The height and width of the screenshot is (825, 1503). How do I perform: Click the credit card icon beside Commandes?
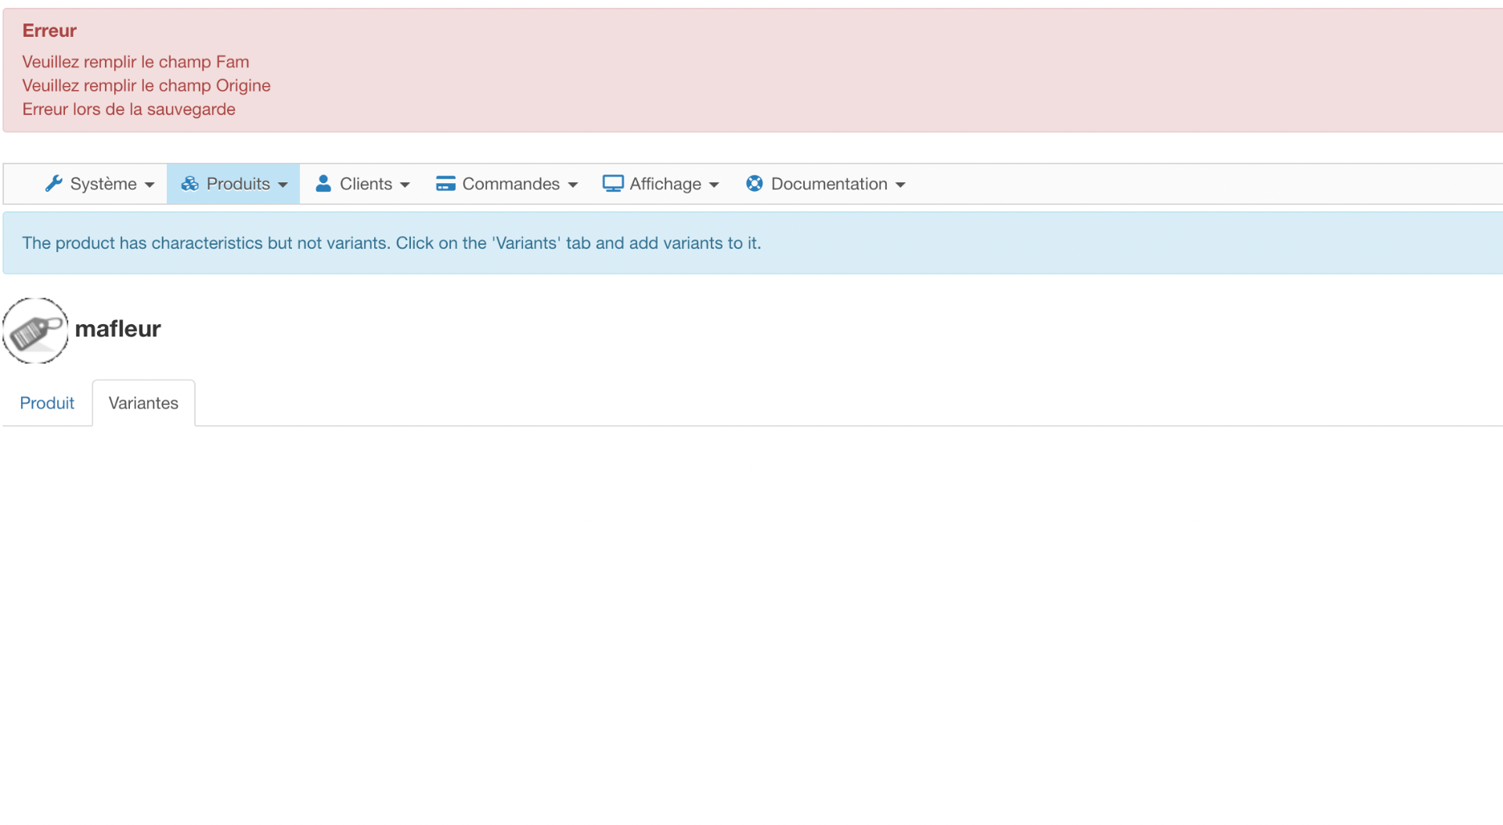pyautogui.click(x=445, y=183)
